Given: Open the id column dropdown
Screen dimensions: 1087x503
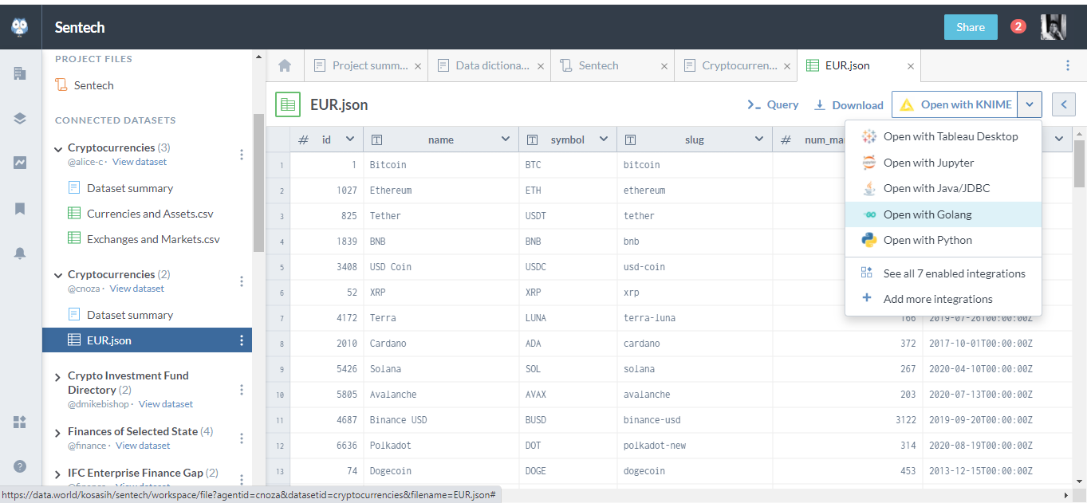Looking at the screenshot, I should (349, 140).
